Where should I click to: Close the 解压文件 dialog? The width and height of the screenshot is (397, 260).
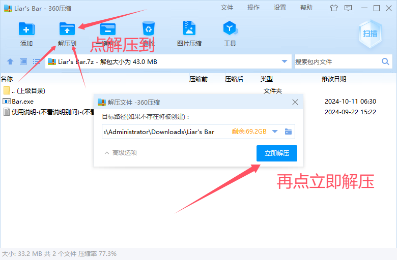coord(295,102)
